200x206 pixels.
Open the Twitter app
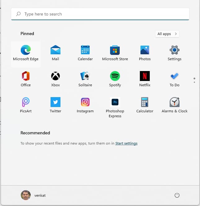(x=56, y=105)
